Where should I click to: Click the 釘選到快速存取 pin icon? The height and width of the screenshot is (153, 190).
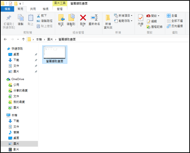[9, 18]
